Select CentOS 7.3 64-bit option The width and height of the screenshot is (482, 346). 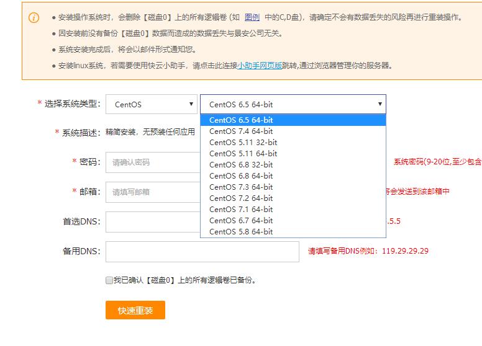(x=293, y=187)
